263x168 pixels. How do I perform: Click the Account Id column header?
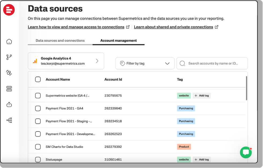click(113, 79)
